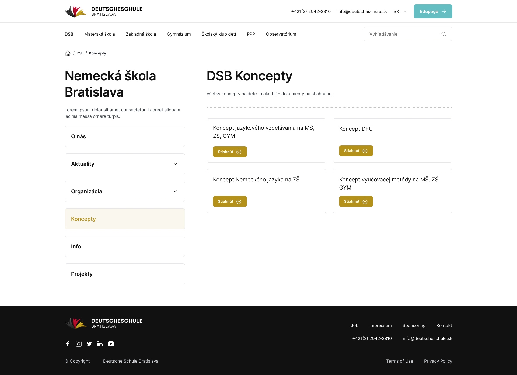The image size is (517, 375).
Task: Download the Koncept DFU document
Action: tap(356, 151)
